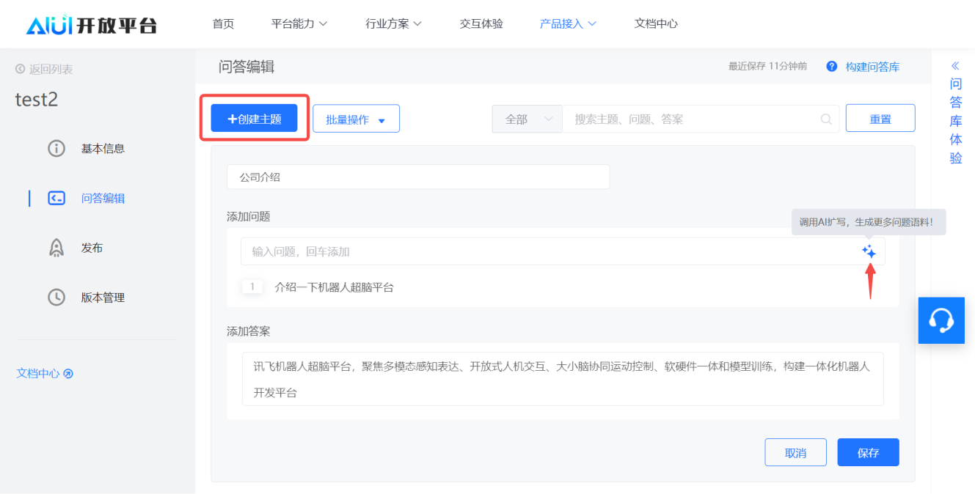Click the AI sparkle expand-questions icon
The image size is (975, 494).
(869, 251)
